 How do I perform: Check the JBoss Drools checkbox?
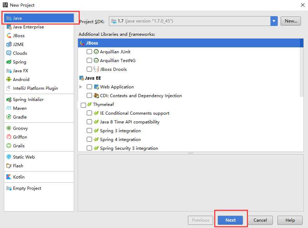[x=89, y=69]
